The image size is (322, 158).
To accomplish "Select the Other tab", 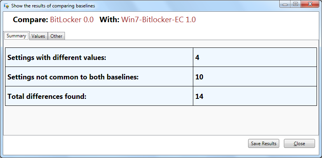I will tap(56, 36).
